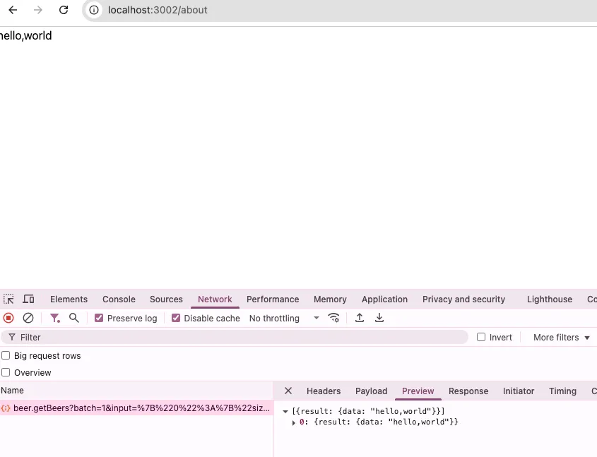This screenshot has height=457, width=597.
Task: Click the hello,world page text
Action: (x=25, y=36)
